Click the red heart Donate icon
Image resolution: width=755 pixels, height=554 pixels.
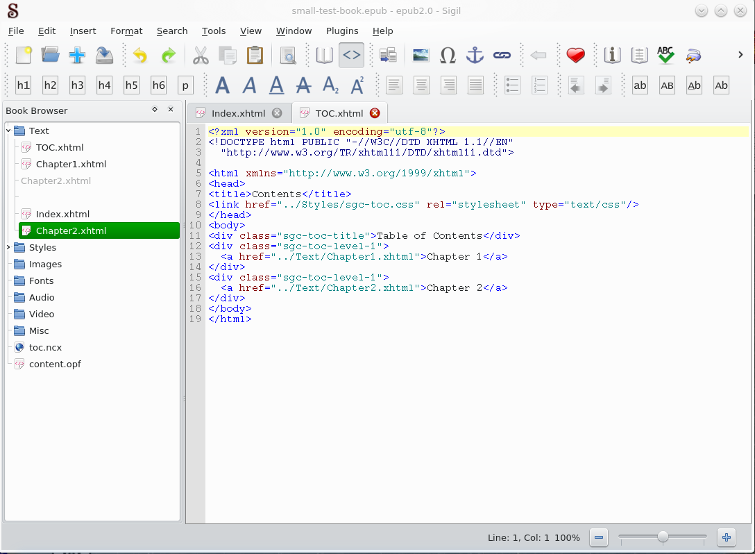[x=575, y=56]
